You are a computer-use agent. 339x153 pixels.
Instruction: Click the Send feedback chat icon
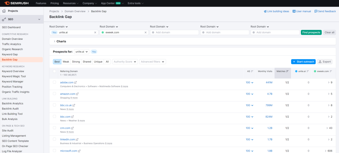pyautogui.click(x=316, y=11)
